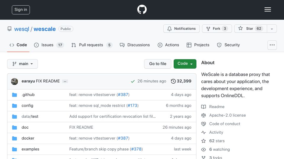284x159 pixels.
Task: Open the Pull requests tab
Action: [x=92, y=45]
